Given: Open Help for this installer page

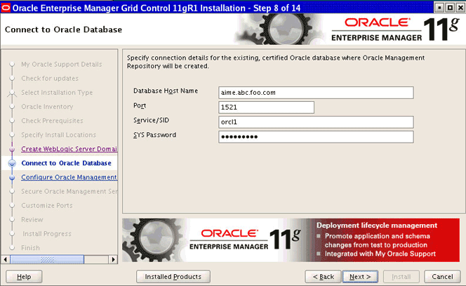Looking at the screenshot, I should [x=24, y=277].
